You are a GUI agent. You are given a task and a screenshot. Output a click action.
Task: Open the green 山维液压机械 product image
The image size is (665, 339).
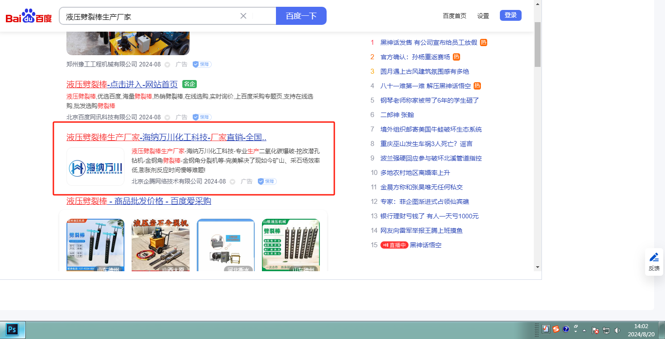click(291, 245)
